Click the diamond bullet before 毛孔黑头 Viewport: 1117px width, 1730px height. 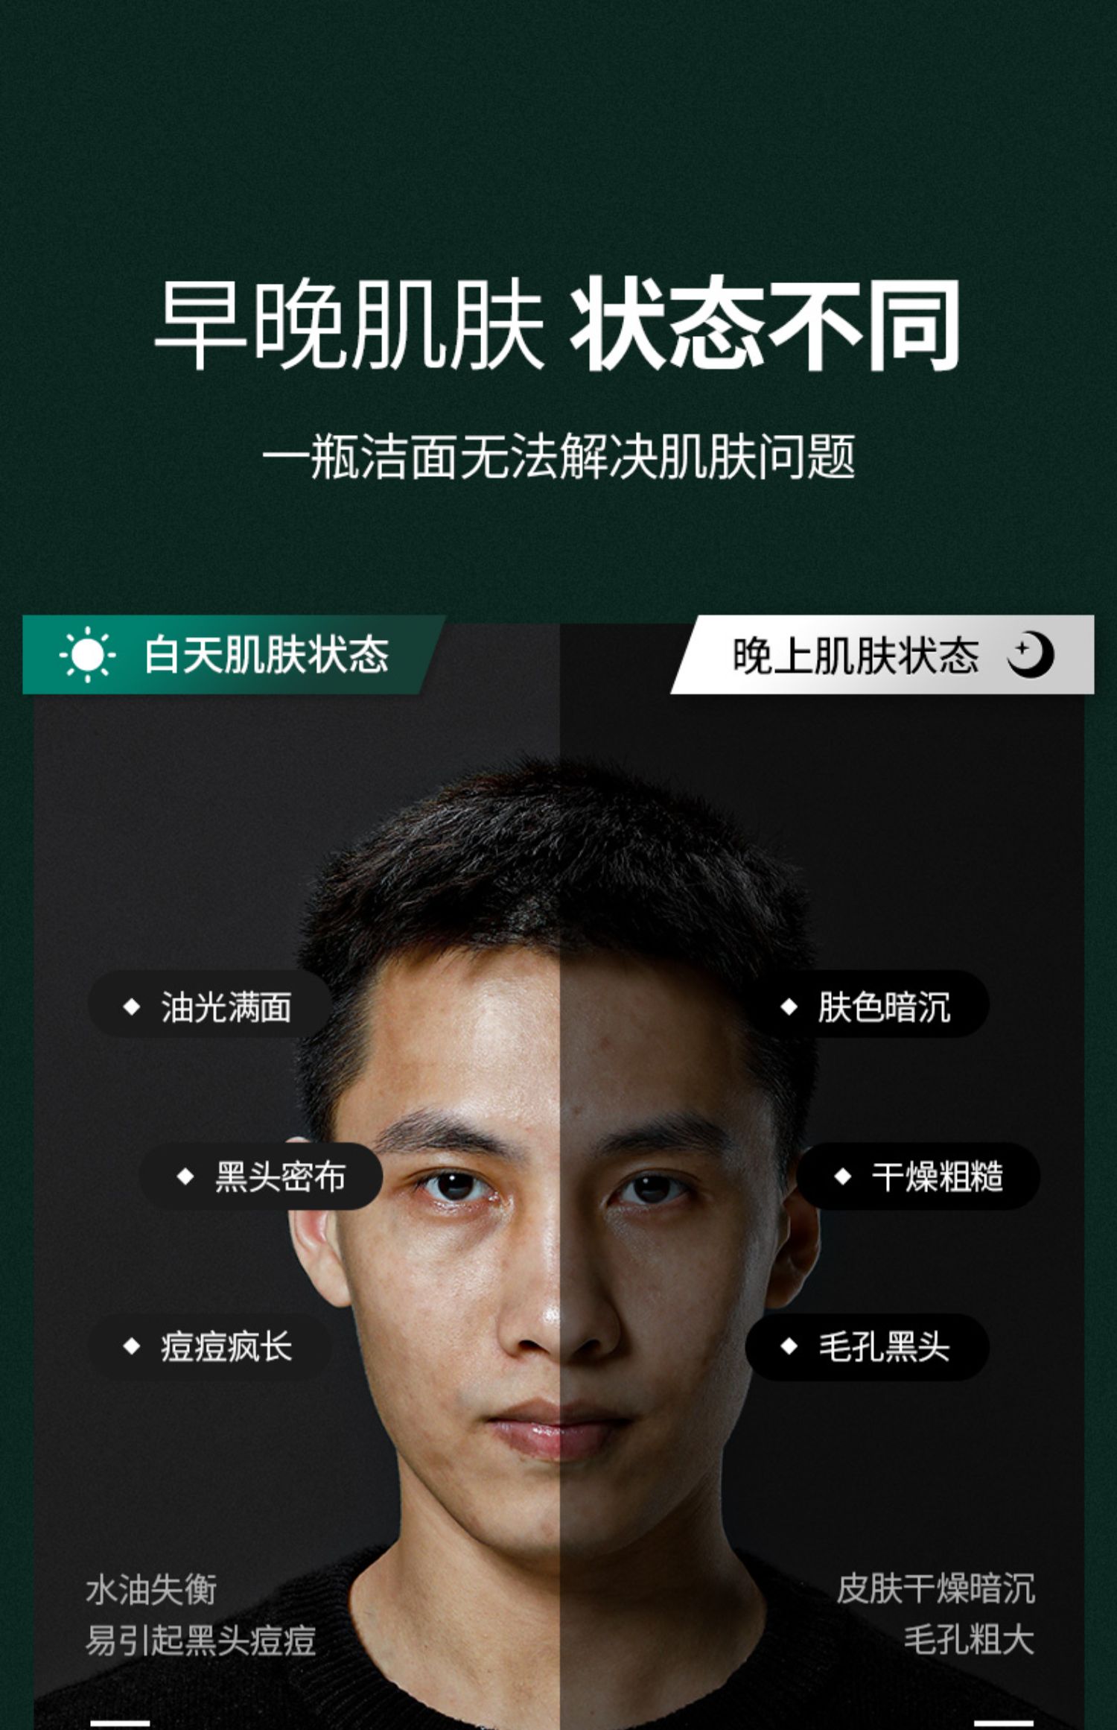(x=789, y=1346)
